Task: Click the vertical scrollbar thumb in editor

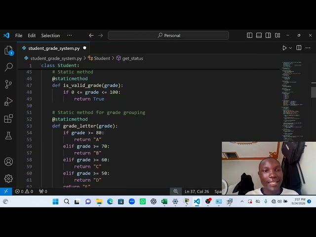Action: click(314, 92)
